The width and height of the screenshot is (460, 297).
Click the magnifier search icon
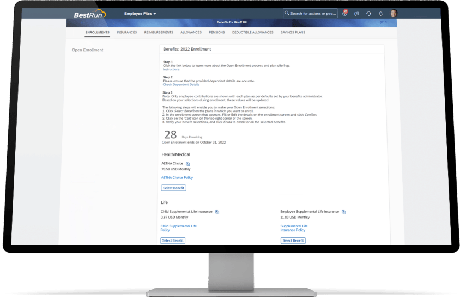click(287, 13)
